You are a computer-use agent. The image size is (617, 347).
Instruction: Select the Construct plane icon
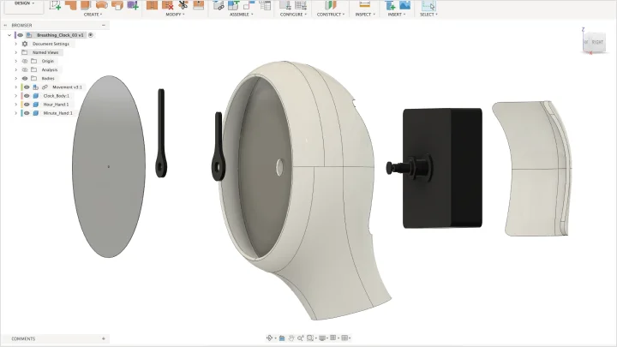tap(331, 5)
